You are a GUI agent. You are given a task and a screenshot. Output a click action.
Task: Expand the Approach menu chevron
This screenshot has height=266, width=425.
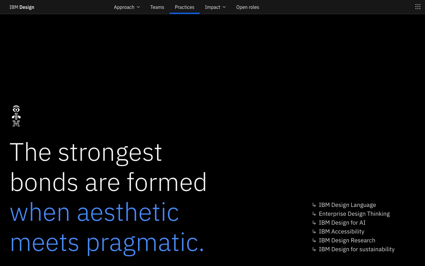(x=138, y=7)
